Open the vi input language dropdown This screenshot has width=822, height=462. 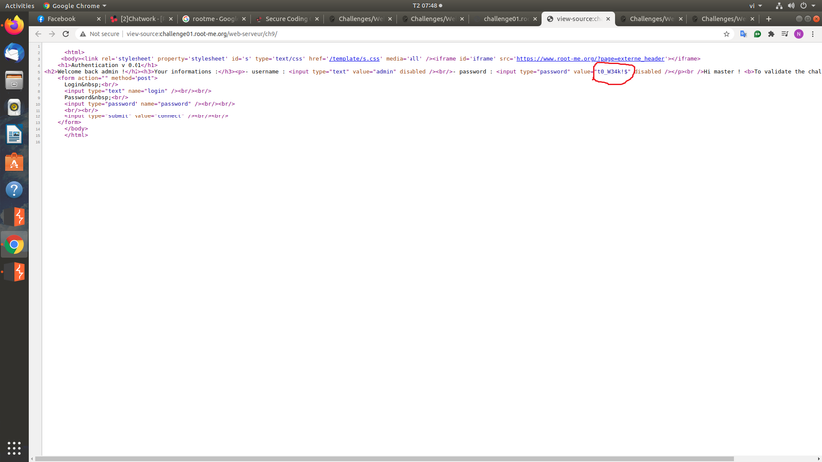point(755,6)
